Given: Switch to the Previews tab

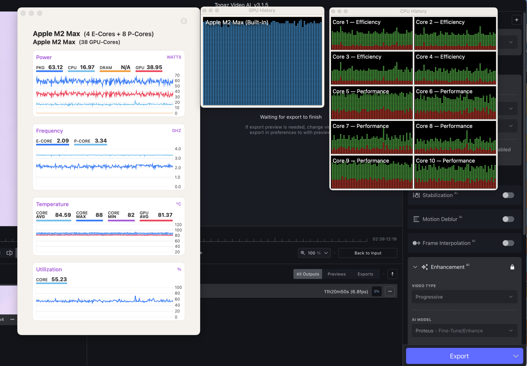Looking at the screenshot, I should 336,274.
